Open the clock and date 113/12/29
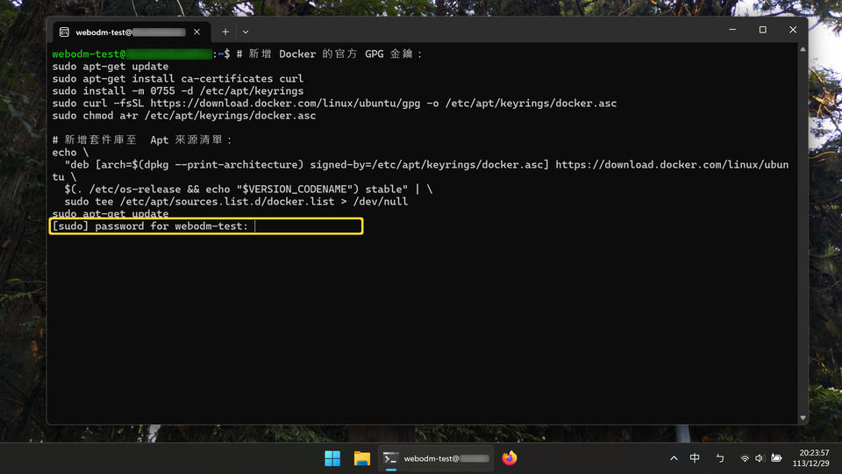Image resolution: width=842 pixels, height=474 pixels. pyautogui.click(x=810, y=458)
